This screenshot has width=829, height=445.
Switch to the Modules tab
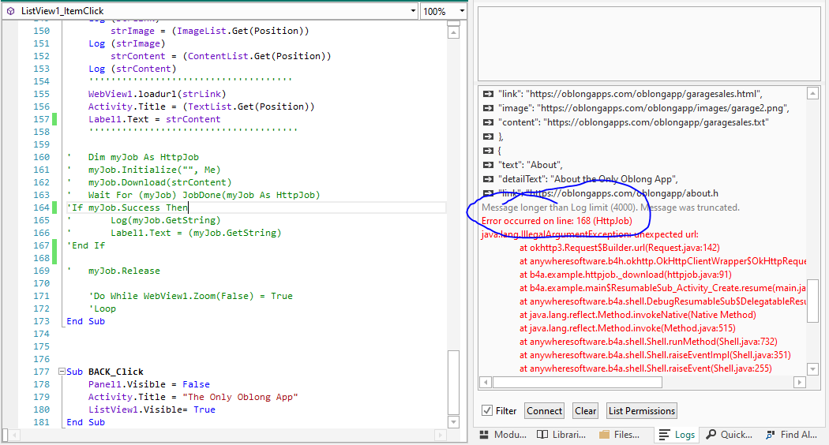(x=504, y=435)
